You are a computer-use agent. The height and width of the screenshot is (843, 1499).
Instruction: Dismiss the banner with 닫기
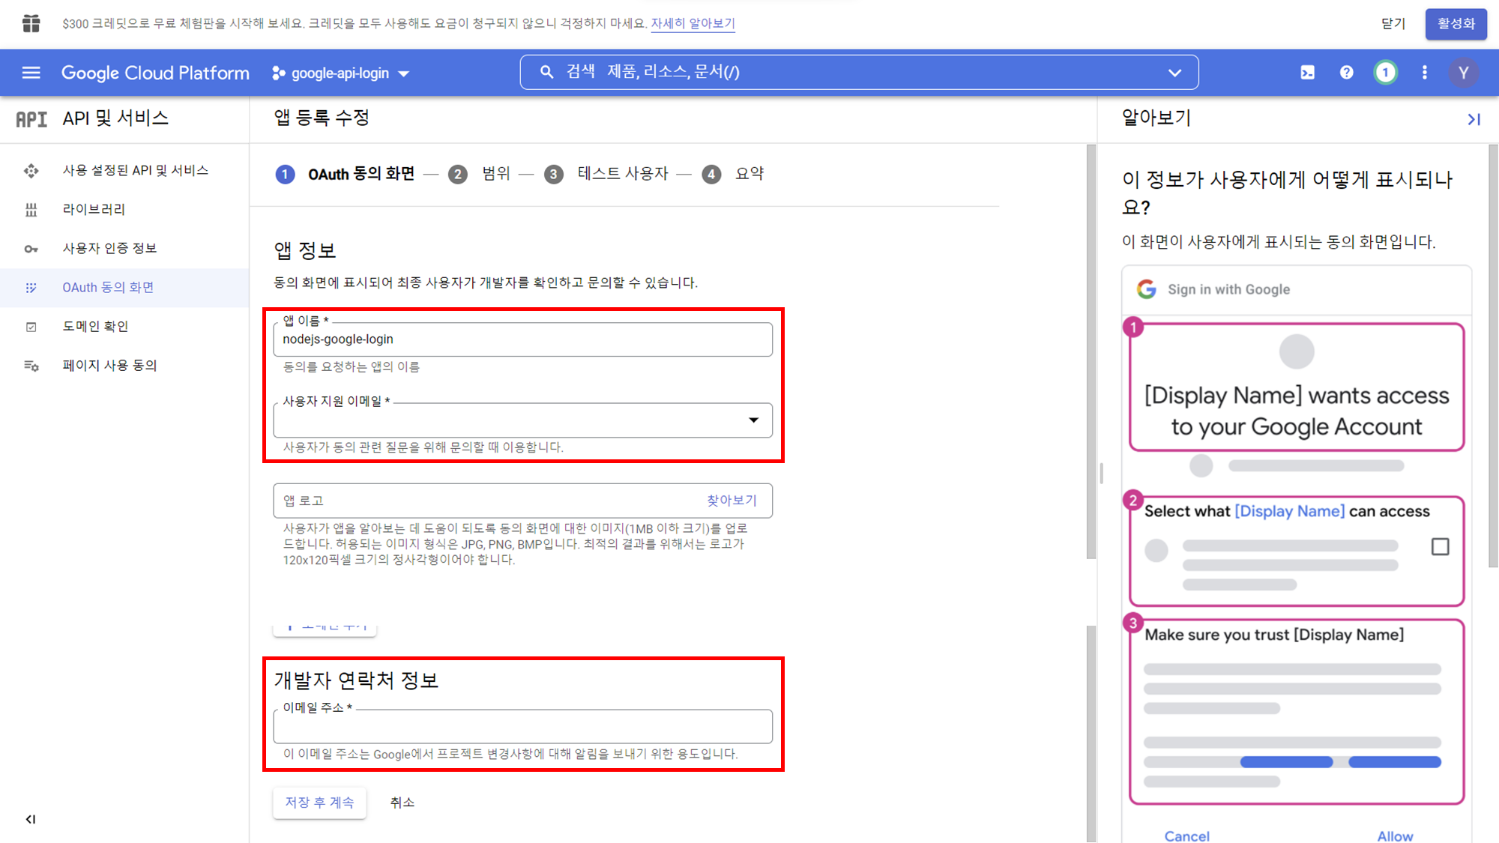[1393, 24]
